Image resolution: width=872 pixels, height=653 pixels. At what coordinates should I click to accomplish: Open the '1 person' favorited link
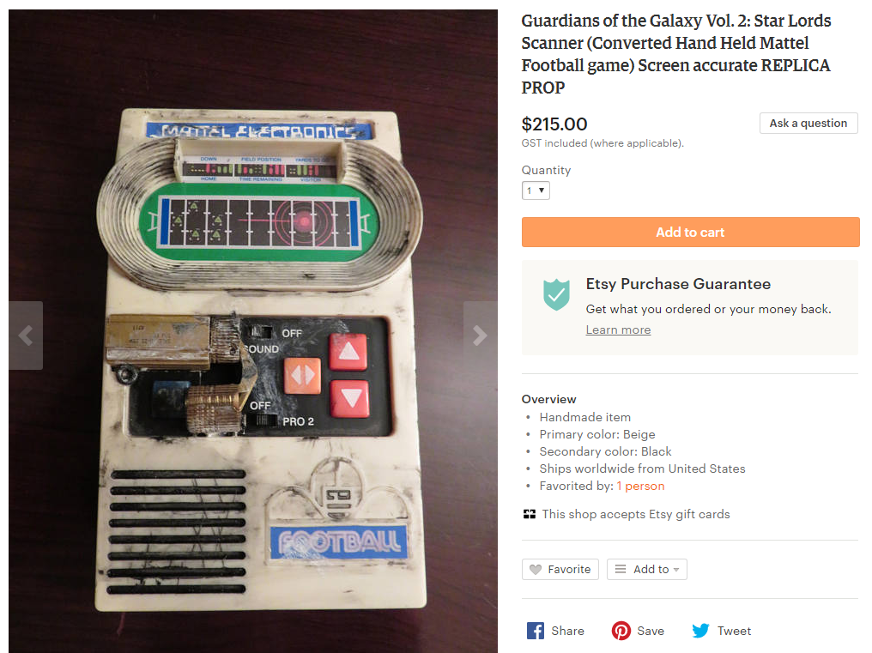click(640, 487)
